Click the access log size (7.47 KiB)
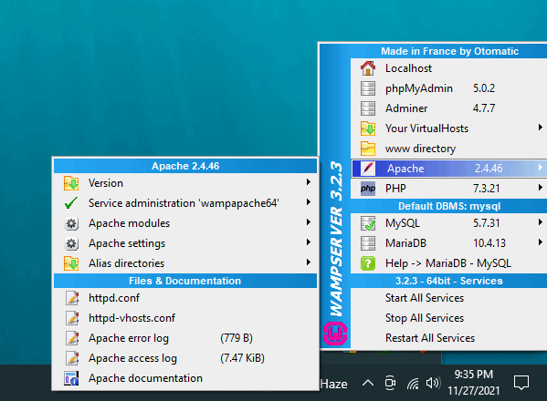The image size is (547, 401). [x=242, y=358]
